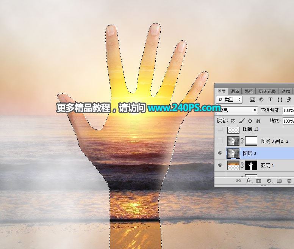
Task: Create new adjustment layer icon
Action: 269,181
